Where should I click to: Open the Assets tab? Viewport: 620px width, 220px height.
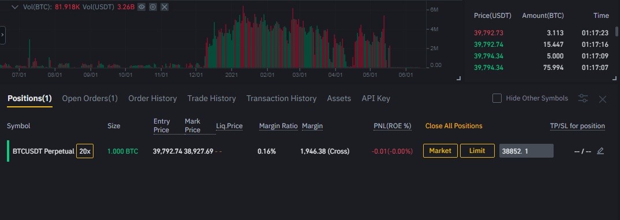tap(339, 98)
